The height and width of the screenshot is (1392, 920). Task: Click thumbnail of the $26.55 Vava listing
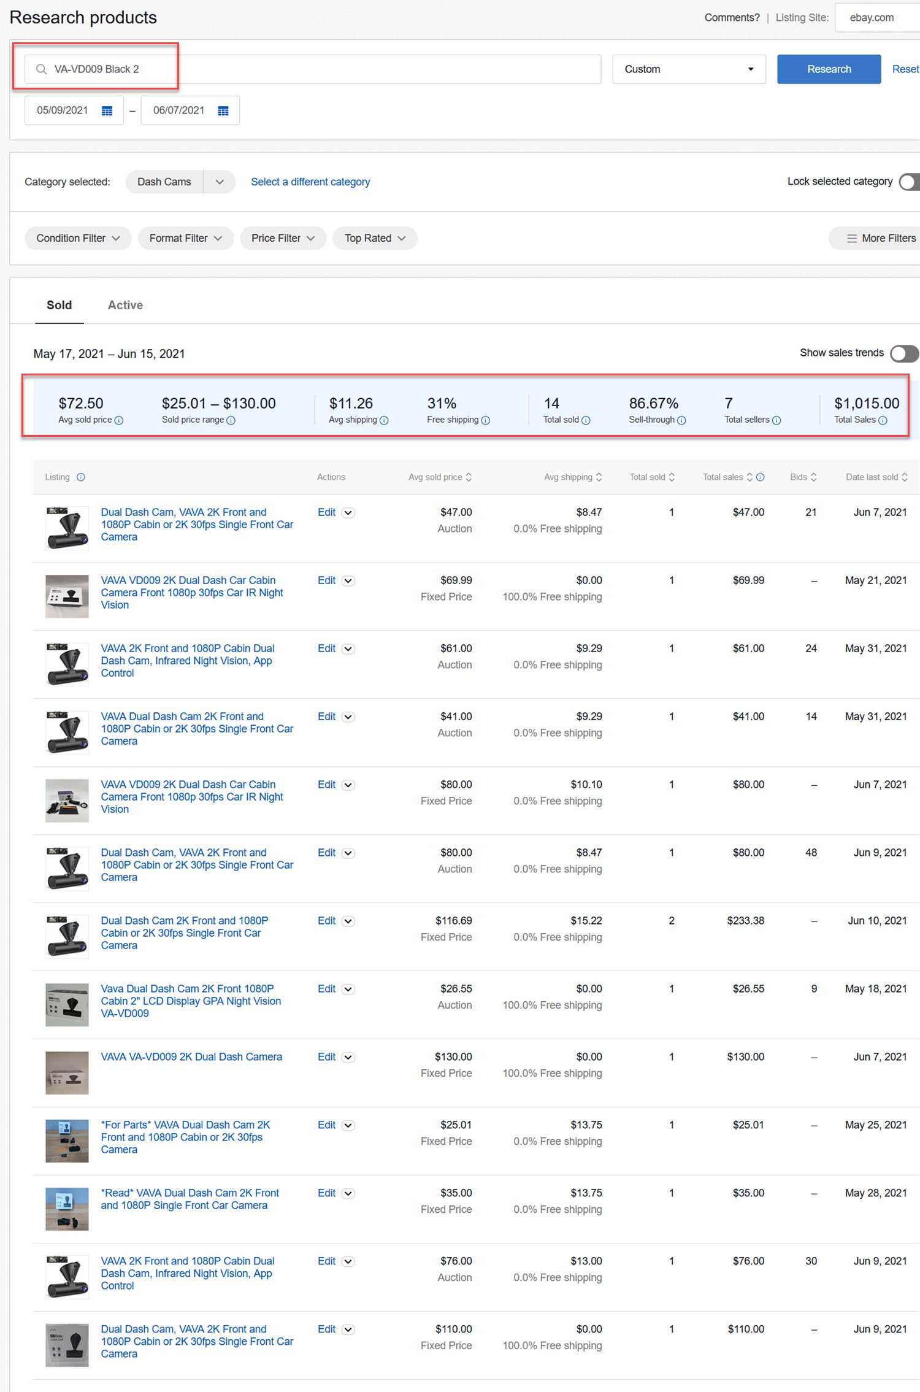67,1005
